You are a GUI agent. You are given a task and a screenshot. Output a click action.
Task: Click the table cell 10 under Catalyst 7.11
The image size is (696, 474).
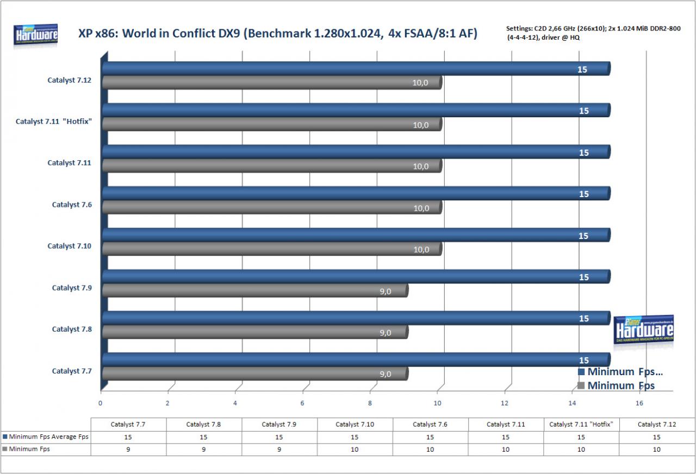pyautogui.click(x=506, y=450)
